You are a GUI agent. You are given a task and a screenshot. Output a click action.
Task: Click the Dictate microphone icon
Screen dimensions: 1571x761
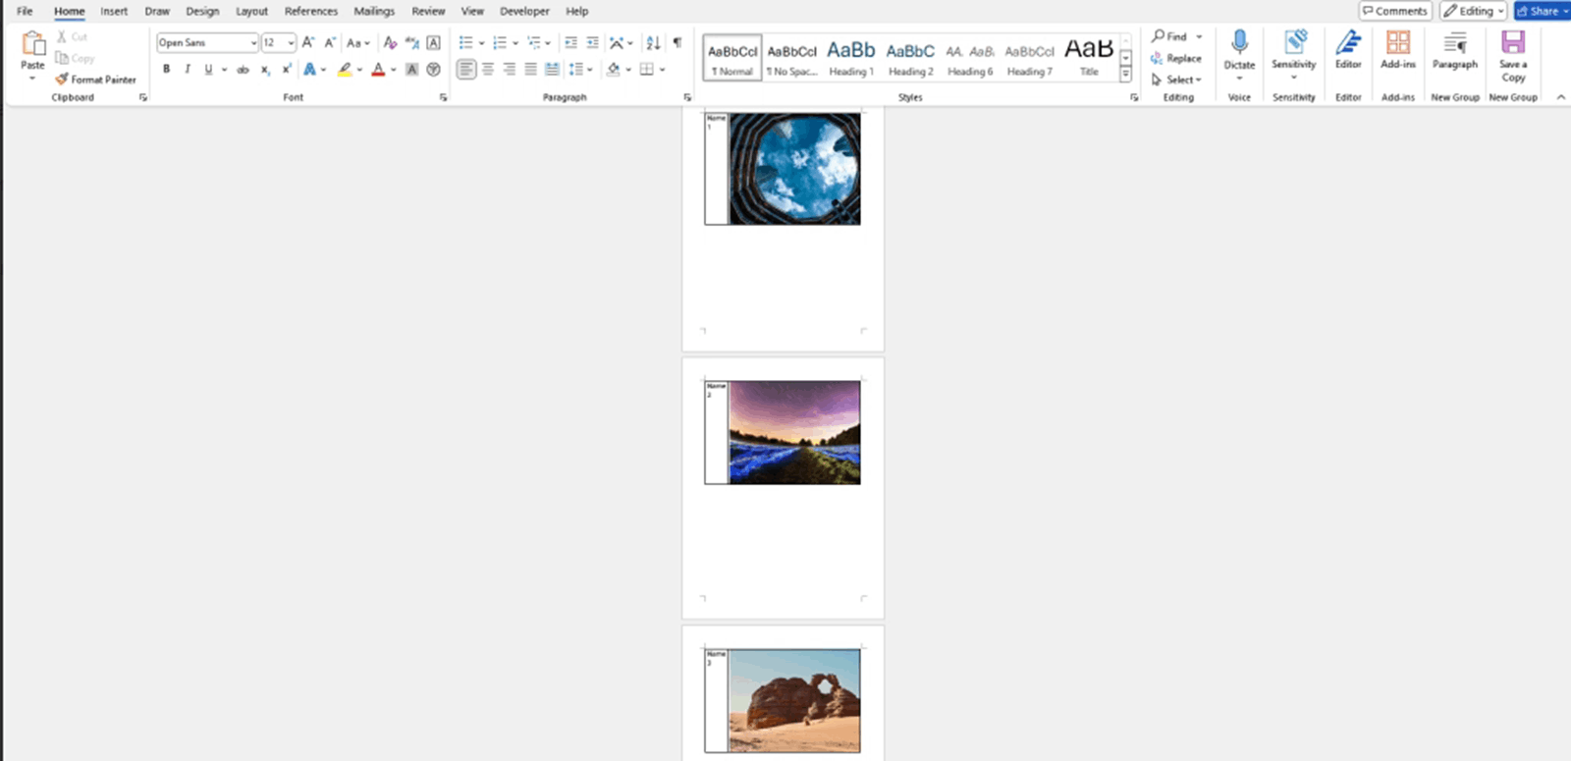point(1239,43)
